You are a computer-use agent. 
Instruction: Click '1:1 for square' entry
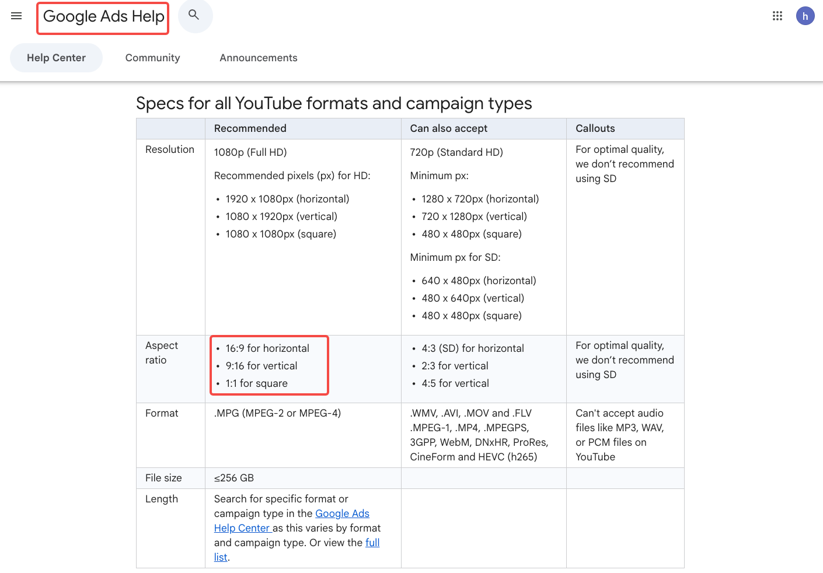tap(257, 383)
